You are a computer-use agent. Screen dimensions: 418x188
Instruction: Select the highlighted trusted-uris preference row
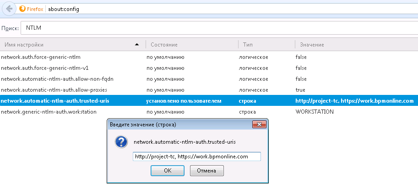click(209, 101)
